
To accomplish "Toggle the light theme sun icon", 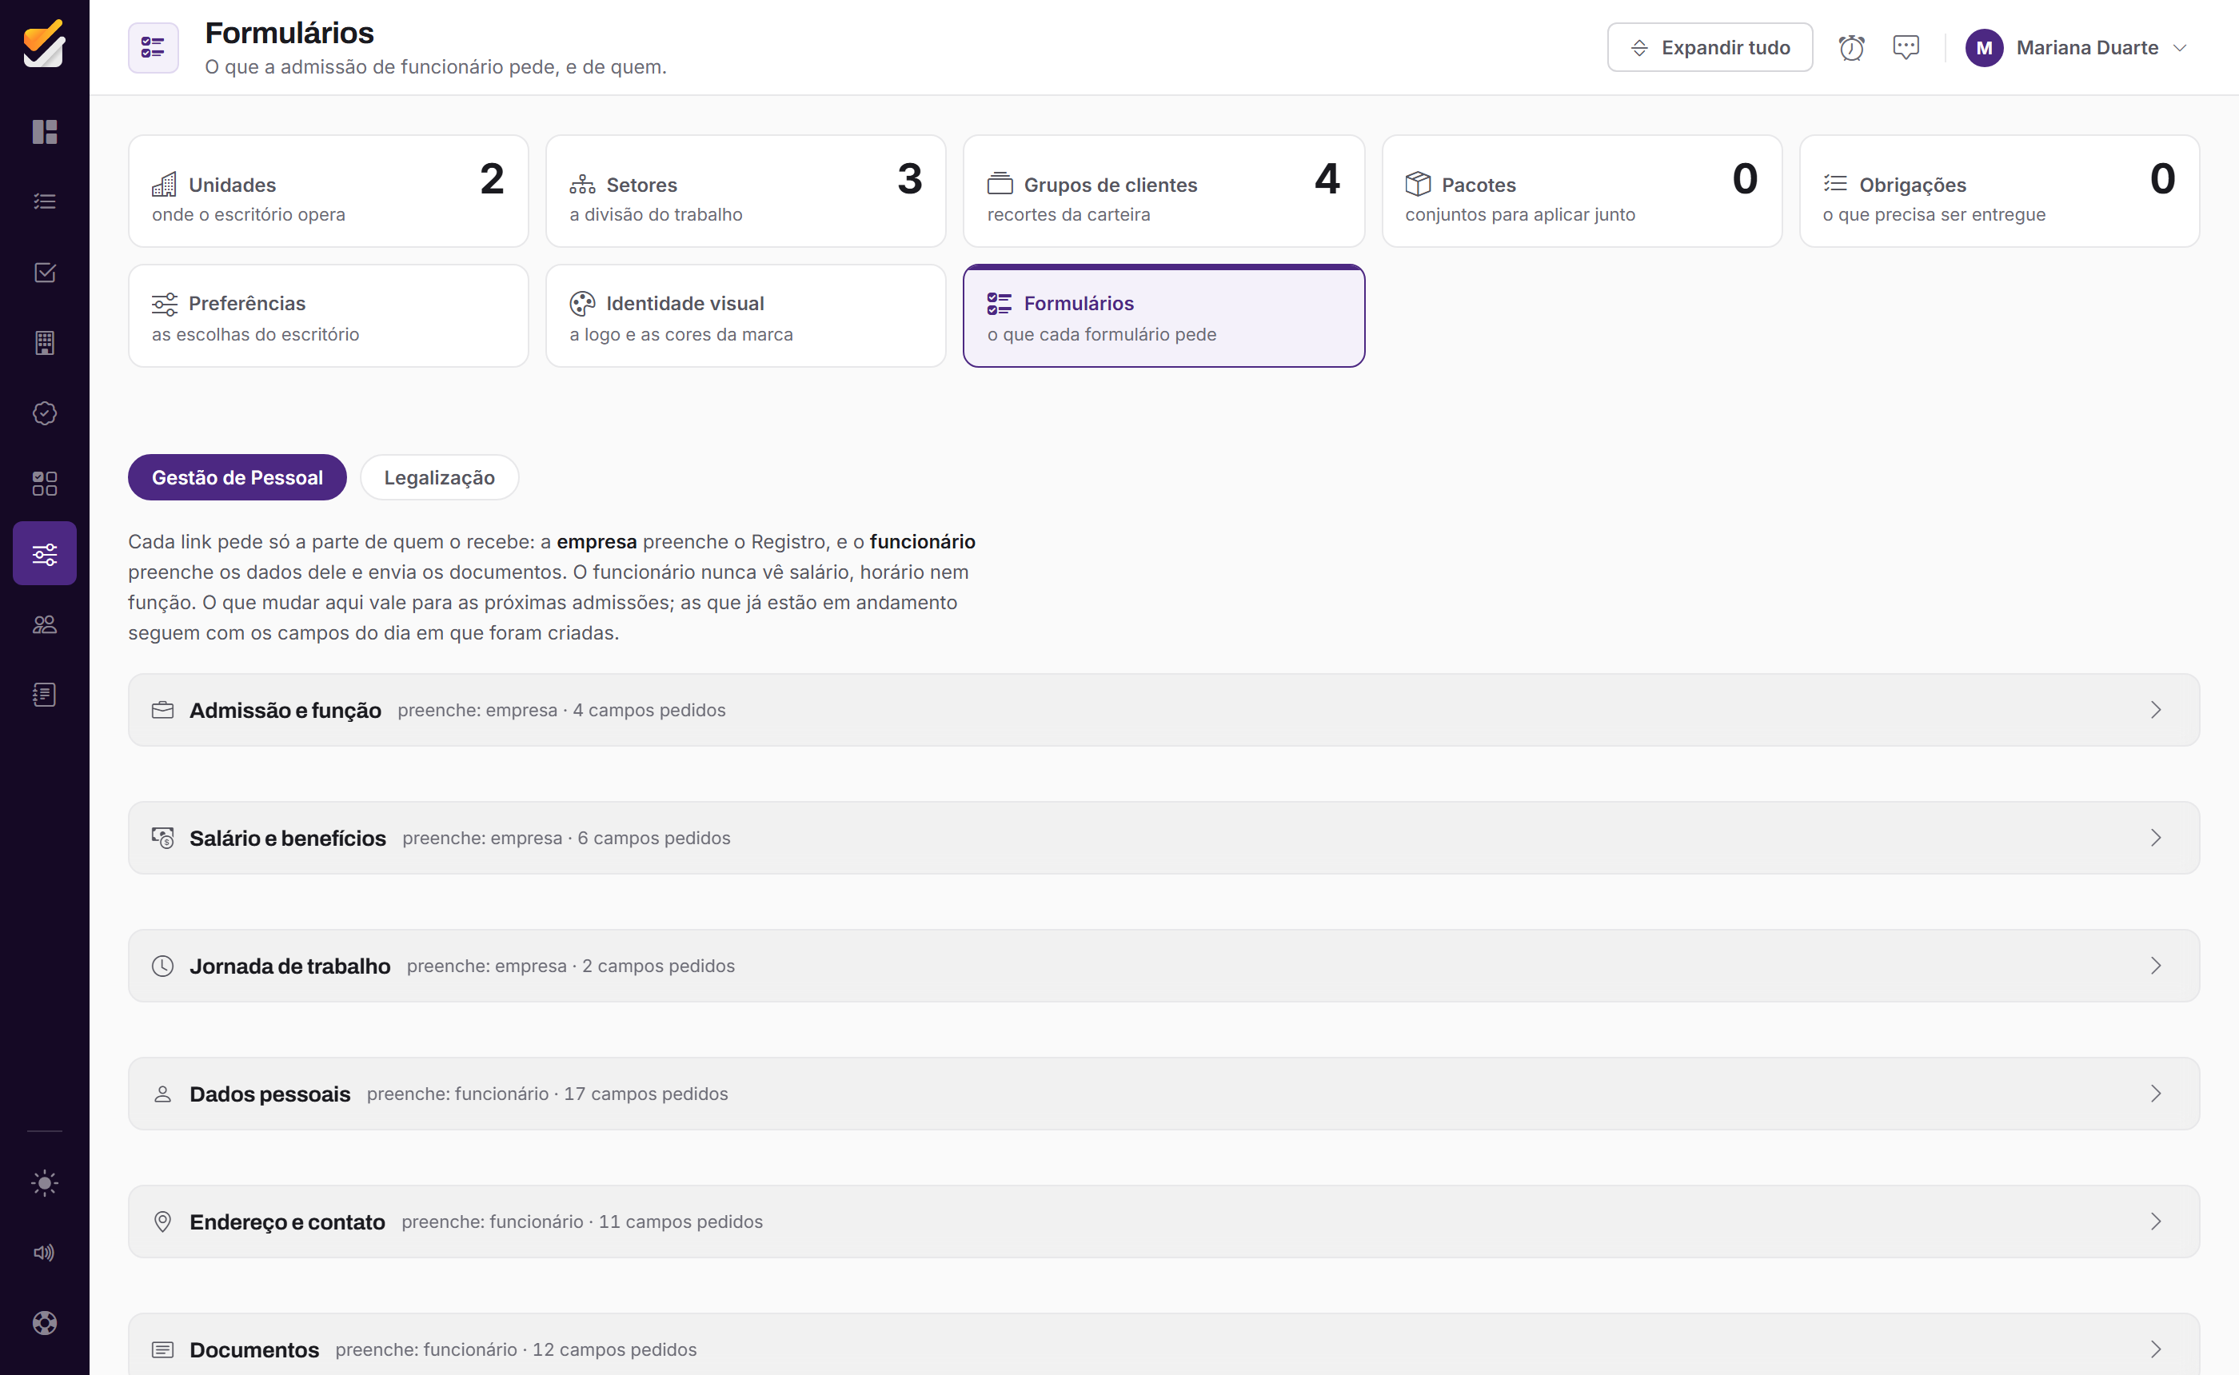I will point(45,1182).
